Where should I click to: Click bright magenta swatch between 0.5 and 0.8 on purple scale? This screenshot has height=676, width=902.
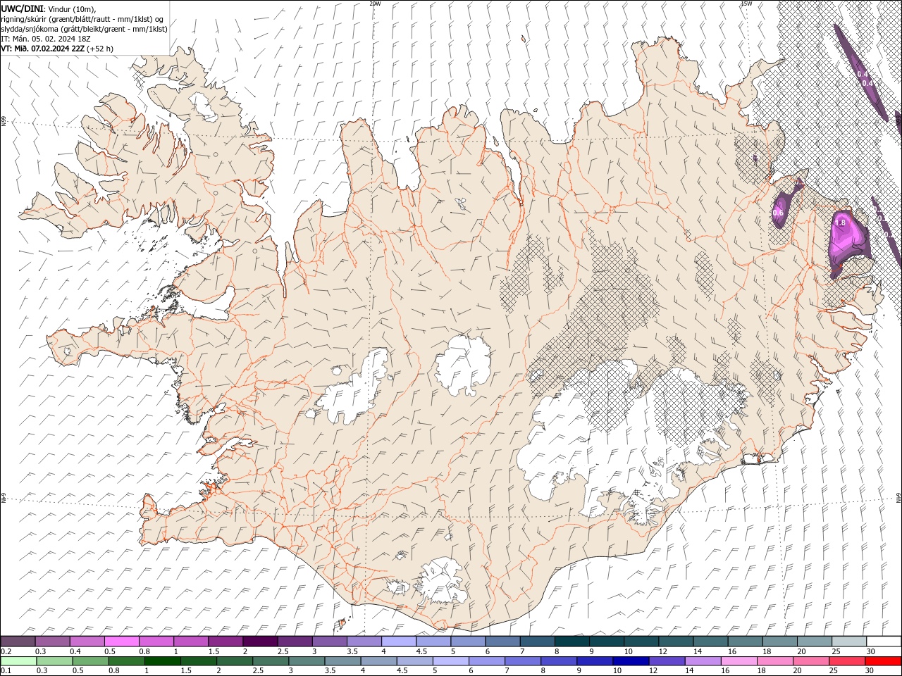(122, 641)
